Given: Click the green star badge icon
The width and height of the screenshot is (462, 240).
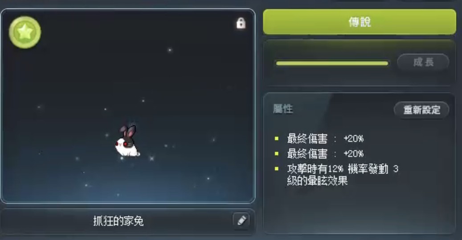Looking at the screenshot, I should tap(25, 32).
